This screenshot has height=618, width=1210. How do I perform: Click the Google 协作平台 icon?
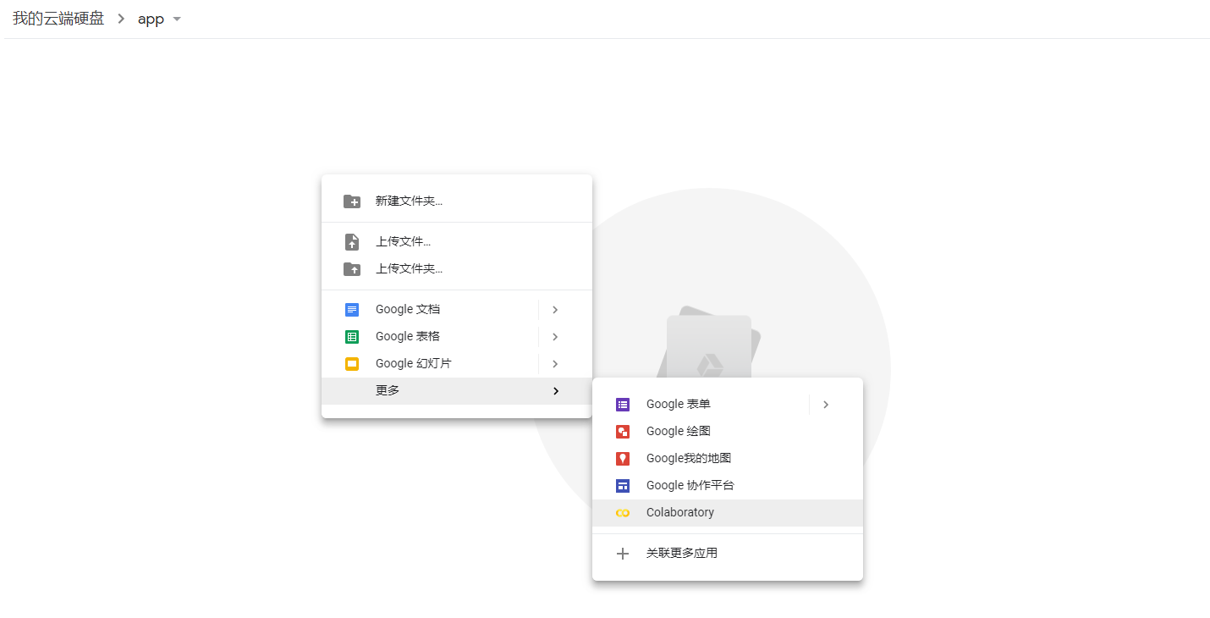[x=623, y=485]
